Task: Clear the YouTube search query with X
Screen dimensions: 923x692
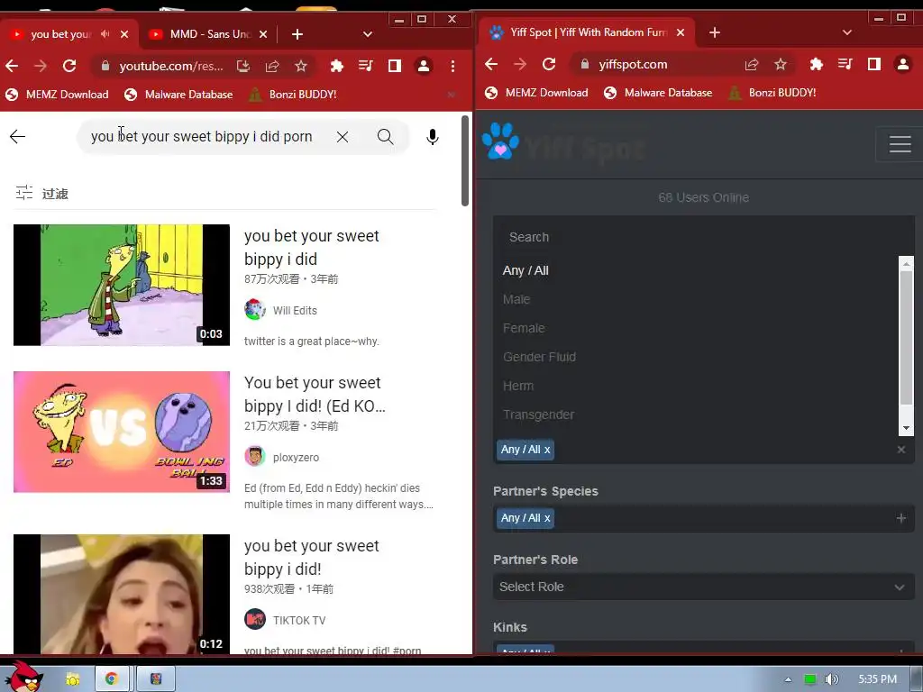Action: (x=342, y=137)
